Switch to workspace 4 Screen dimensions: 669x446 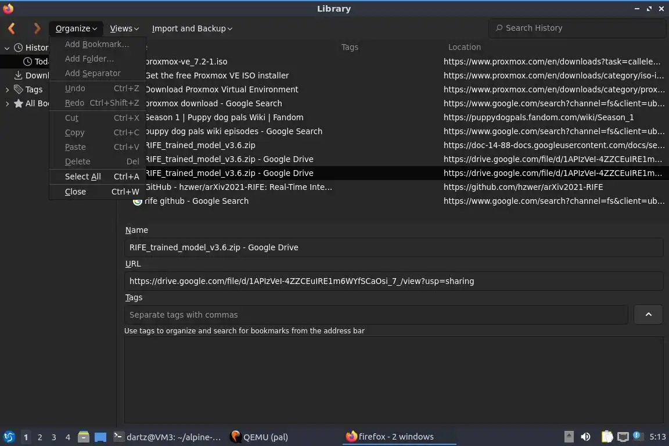(67, 437)
